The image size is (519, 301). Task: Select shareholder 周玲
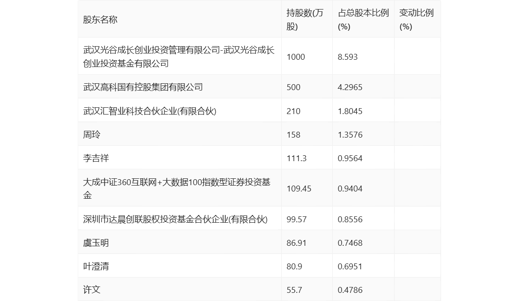tap(92, 134)
